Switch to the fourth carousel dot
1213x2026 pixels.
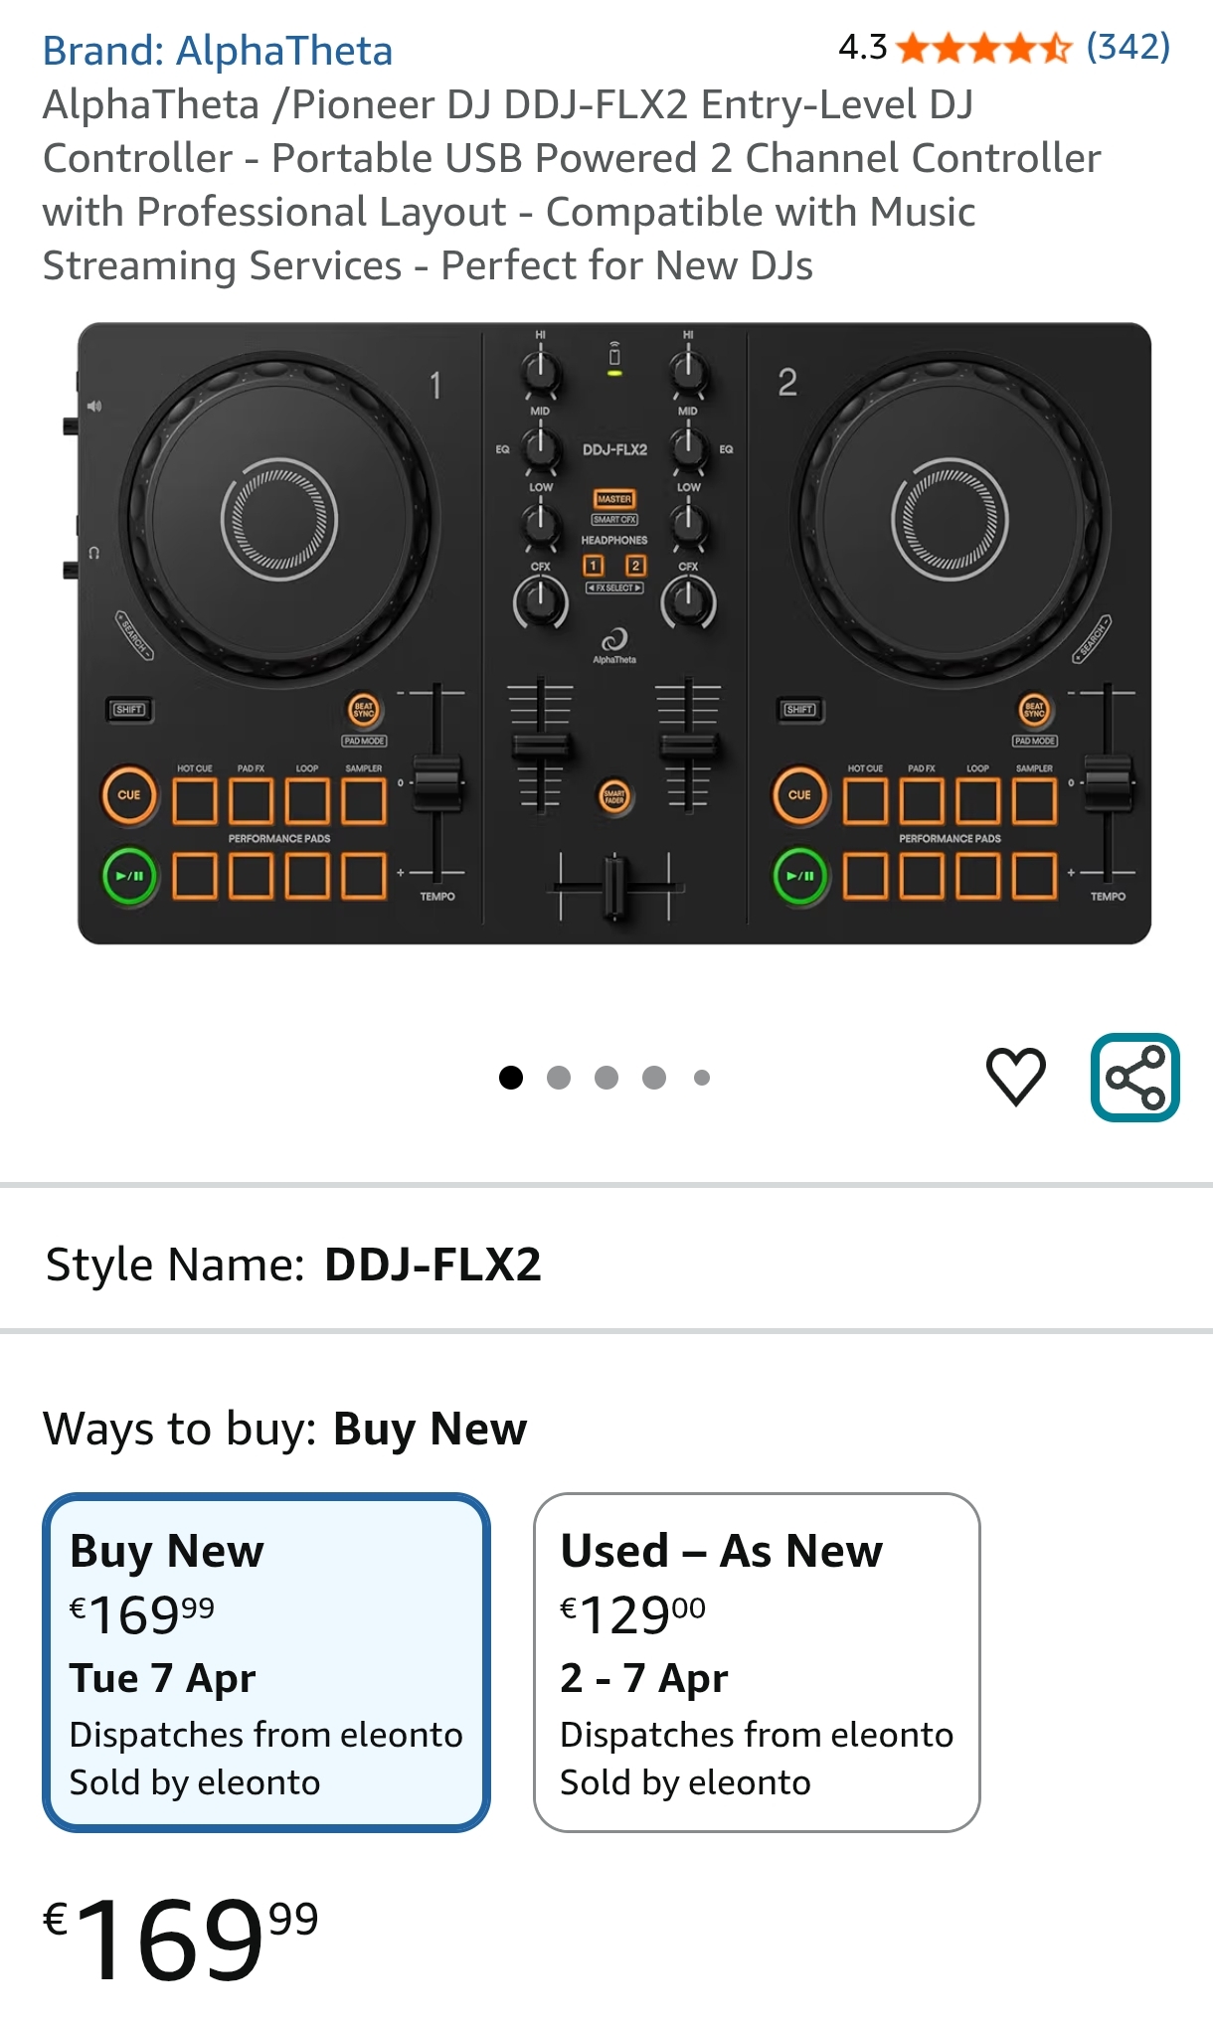click(x=654, y=1078)
